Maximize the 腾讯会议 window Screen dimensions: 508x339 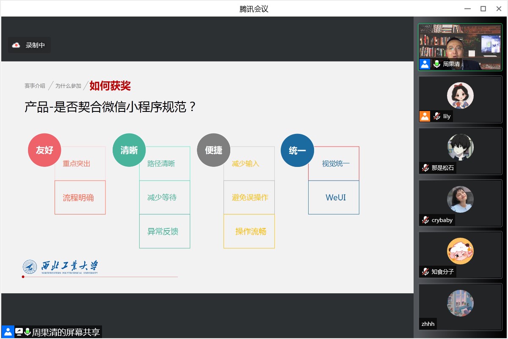click(483, 8)
